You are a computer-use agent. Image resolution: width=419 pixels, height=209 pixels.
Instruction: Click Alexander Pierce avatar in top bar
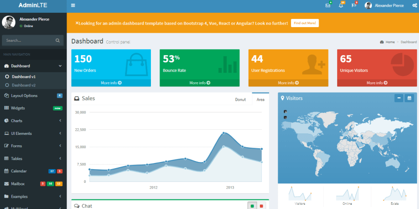tap(368, 6)
